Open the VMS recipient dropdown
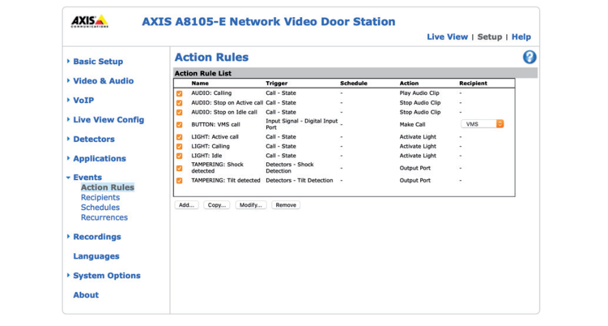 [x=482, y=124]
